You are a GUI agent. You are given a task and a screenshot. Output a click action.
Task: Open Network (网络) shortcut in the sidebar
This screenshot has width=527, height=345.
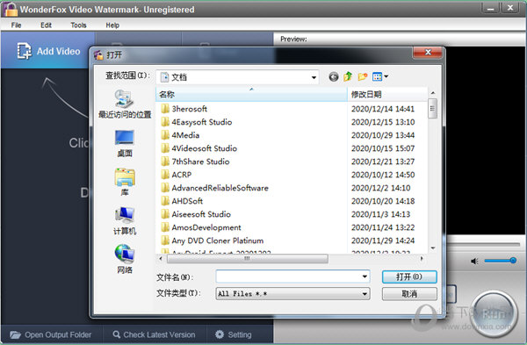[x=125, y=259]
